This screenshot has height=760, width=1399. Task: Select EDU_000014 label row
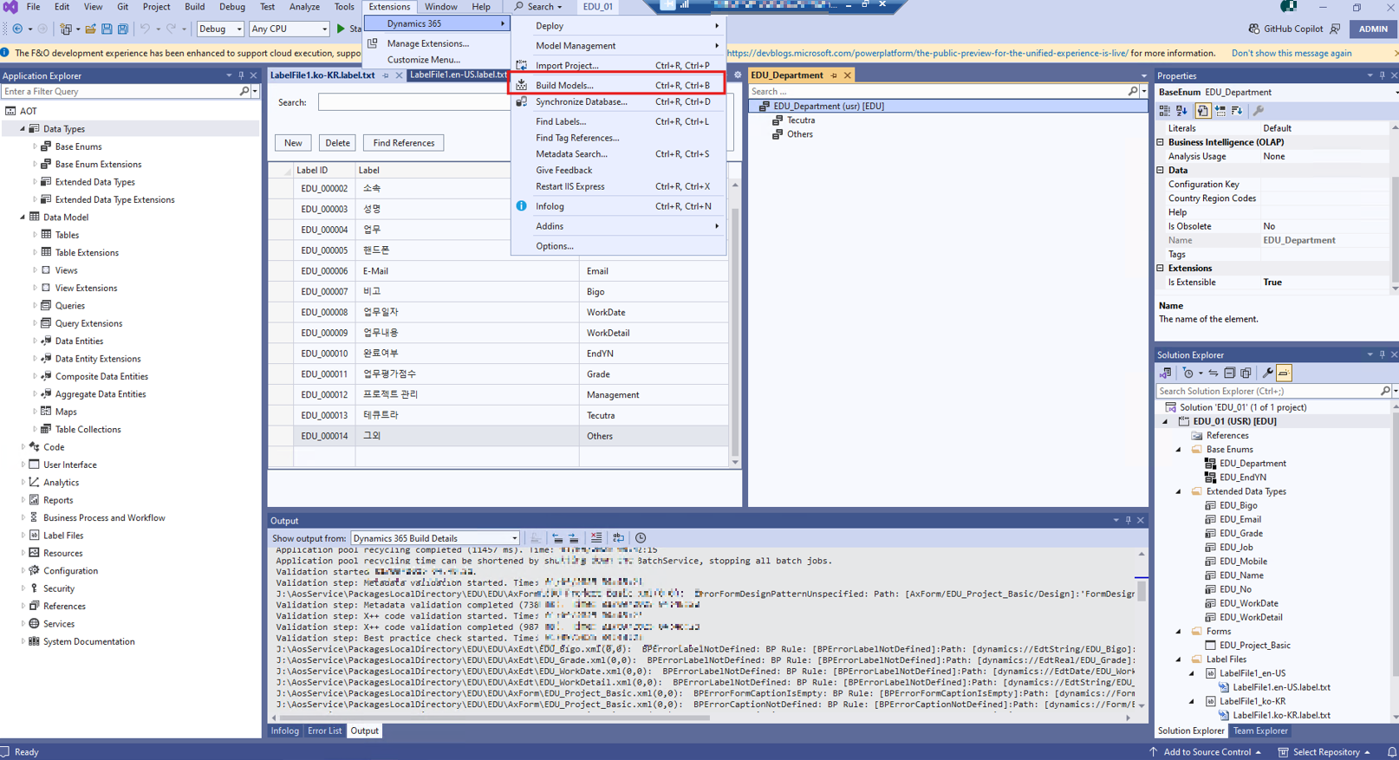click(498, 436)
